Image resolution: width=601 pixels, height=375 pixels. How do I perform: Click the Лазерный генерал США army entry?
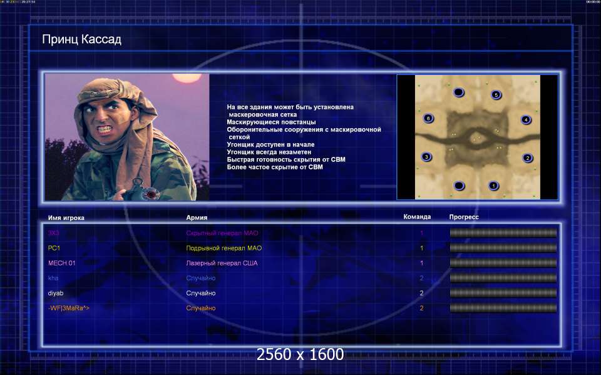click(x=222, y=263)
